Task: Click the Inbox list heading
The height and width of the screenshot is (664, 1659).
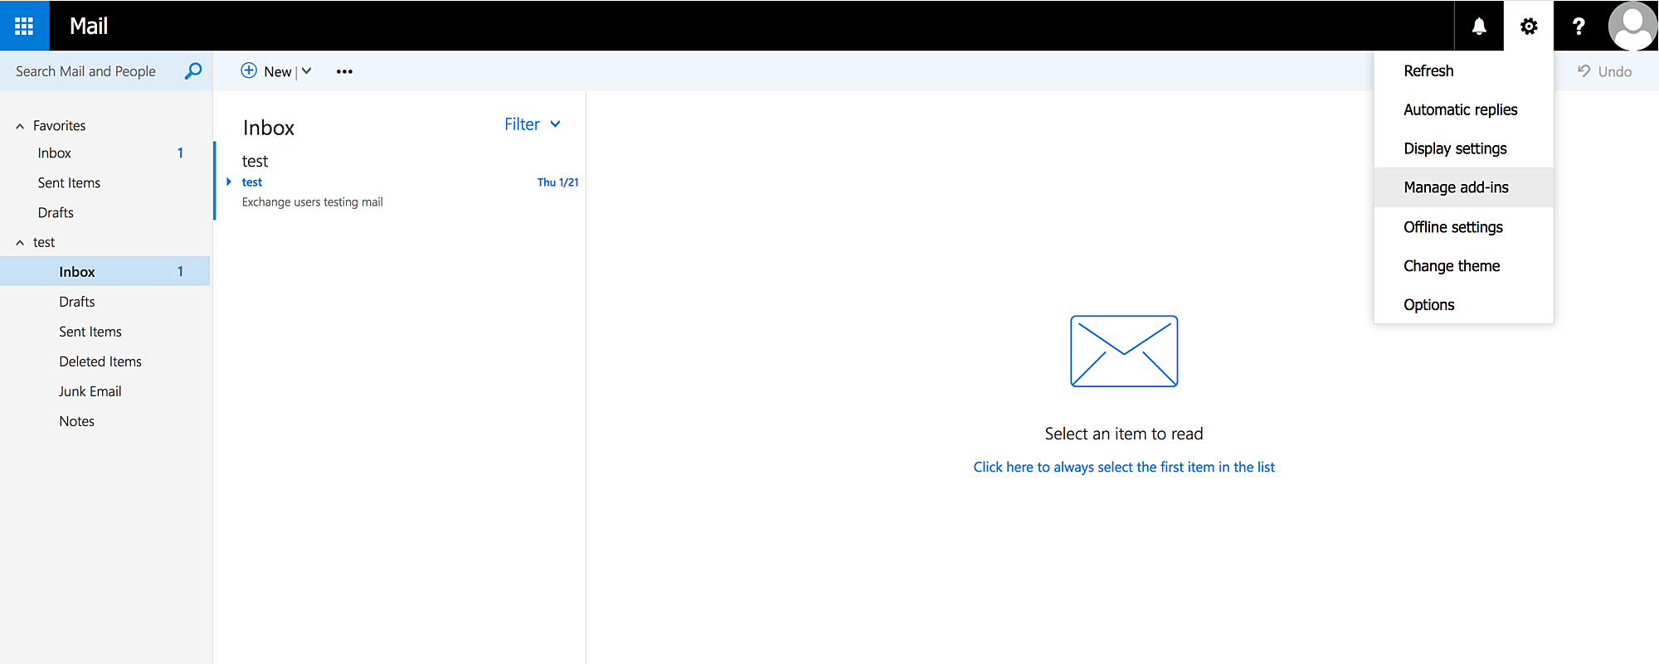Action: pyautogui.click(x=269, y=128)
